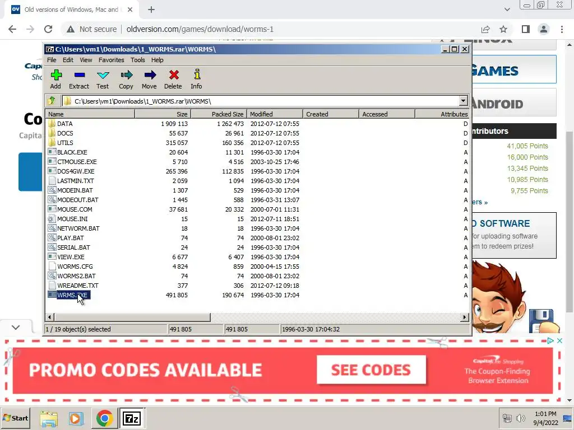
Task: Select the DOS4GW.EXE file name
Action: pos(76,171)
